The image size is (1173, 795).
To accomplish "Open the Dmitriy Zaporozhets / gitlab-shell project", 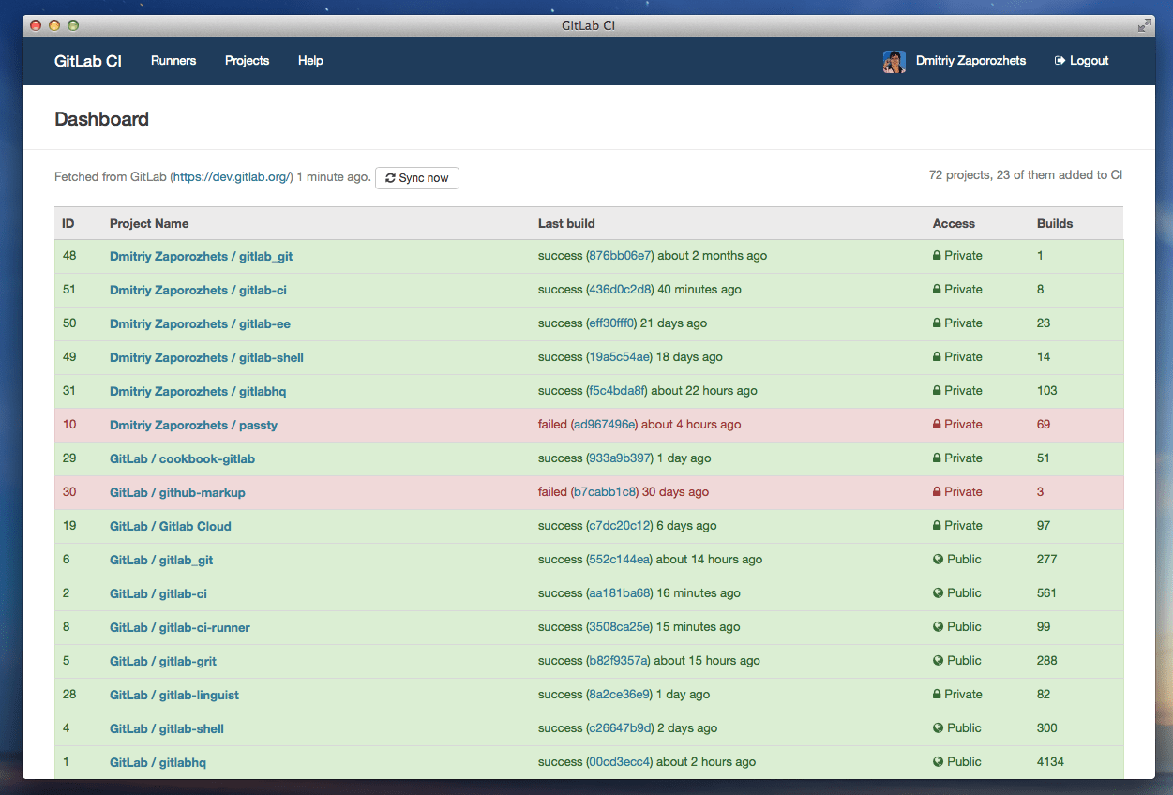I will point(206,357).
